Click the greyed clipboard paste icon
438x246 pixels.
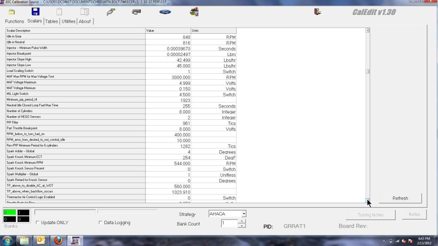(59, 12)
